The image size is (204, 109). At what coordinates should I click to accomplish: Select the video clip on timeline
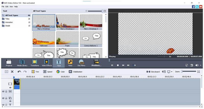(x=17, y=84)
